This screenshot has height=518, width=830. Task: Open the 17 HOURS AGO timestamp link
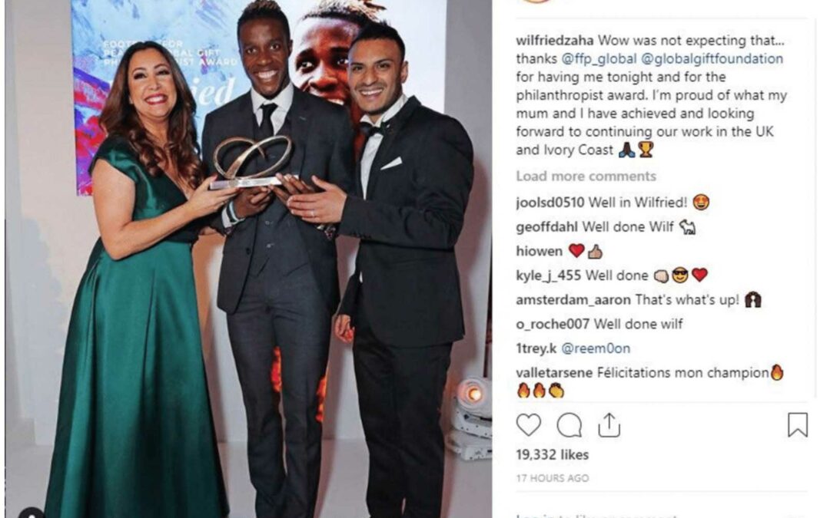click(x=552, y=478)
